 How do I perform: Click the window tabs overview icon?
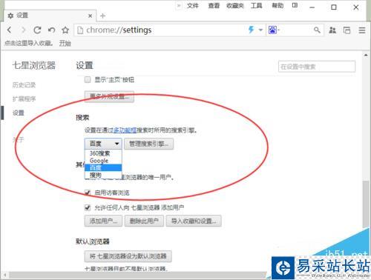(347, 30)
